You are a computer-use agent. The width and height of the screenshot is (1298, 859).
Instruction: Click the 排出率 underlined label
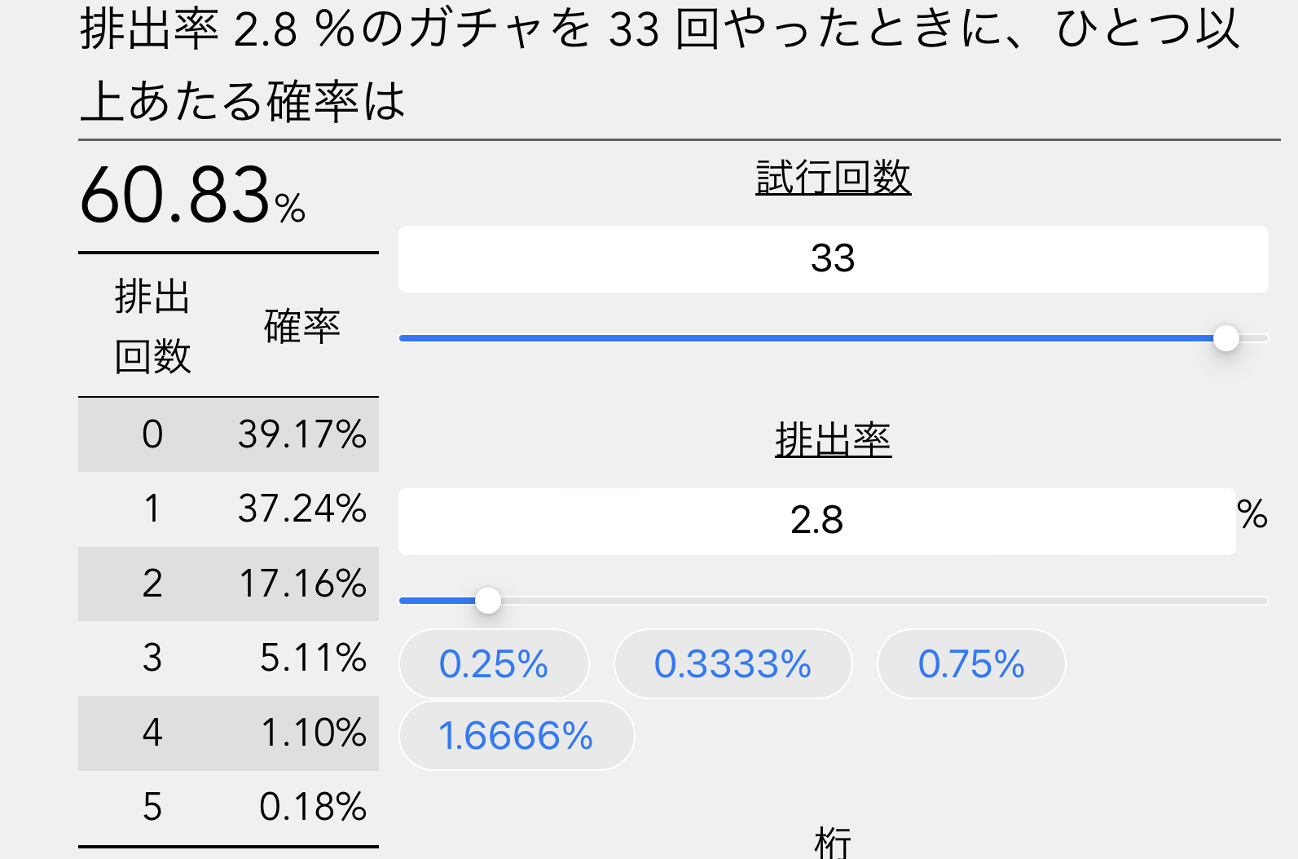(833, 440)
